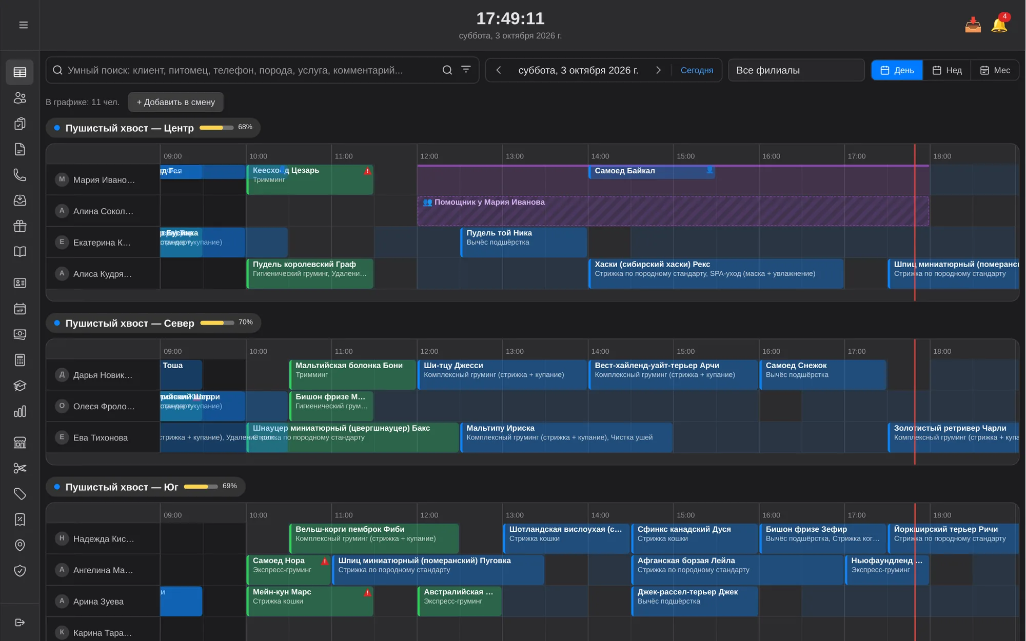Viewport: 1026px width, 641px height.
Task: Open the bar chart analytics icon
Action: 19,411
